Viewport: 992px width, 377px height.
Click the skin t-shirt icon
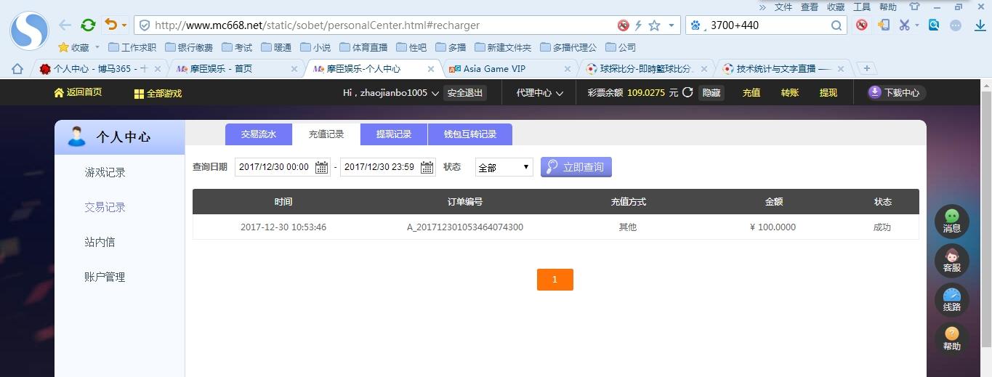coord(914,7)
